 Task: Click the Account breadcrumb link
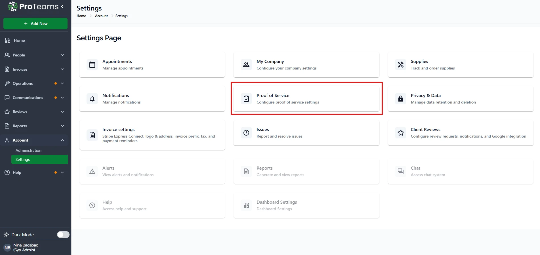101,16
